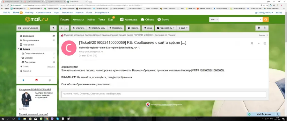Click the выход logout link
Screen dimensions: 287x121
coord(279,13)
